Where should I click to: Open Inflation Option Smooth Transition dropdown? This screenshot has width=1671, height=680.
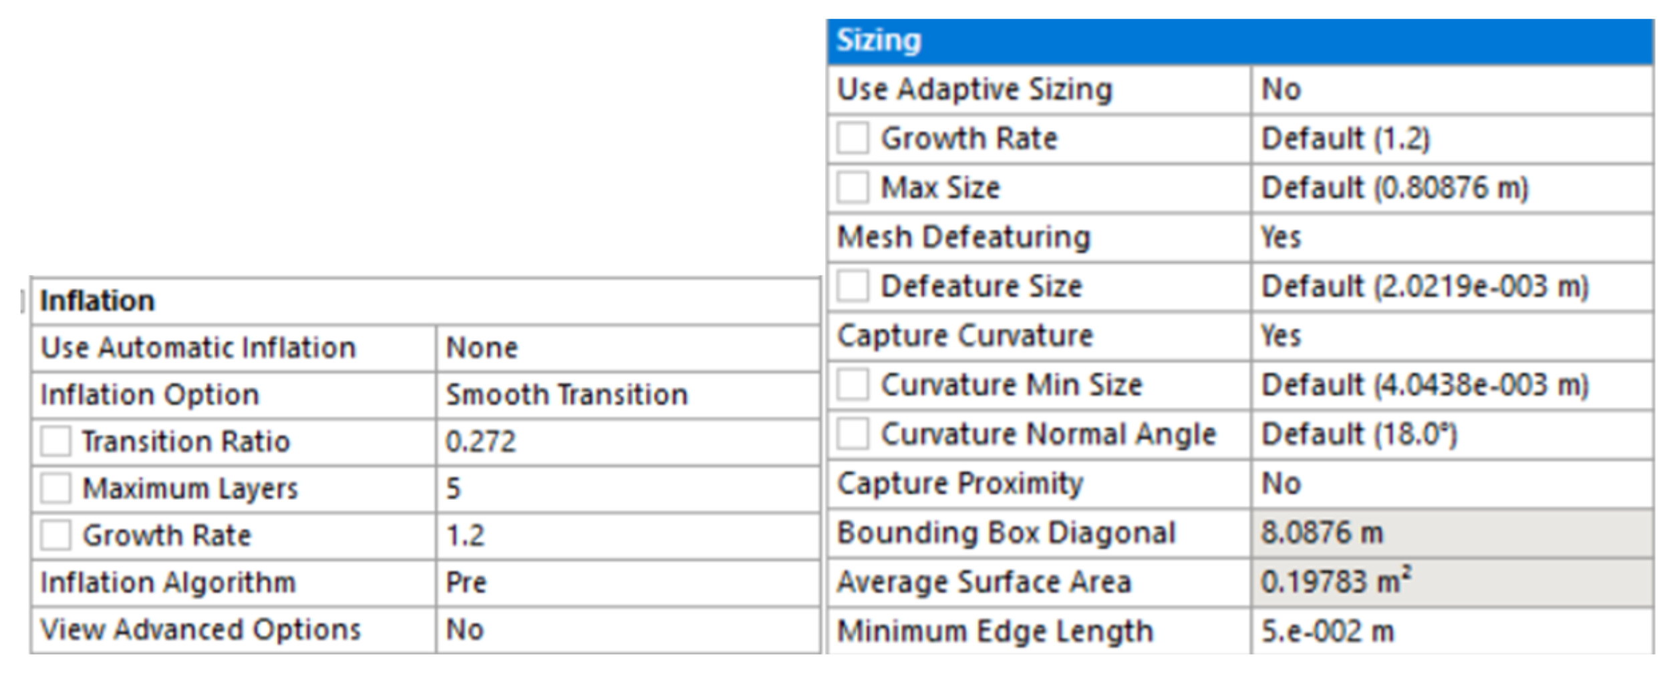click(627, 395)
